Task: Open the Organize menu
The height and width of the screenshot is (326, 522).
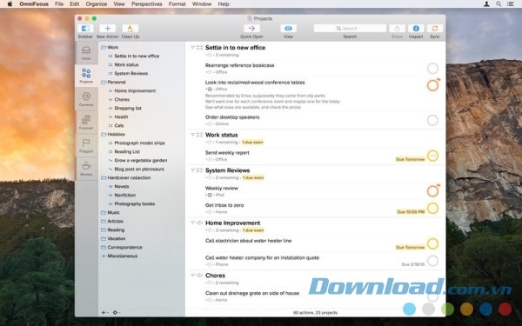Action: 97,4
